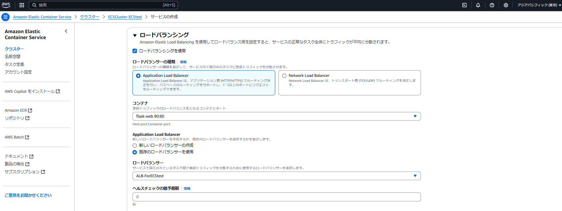Select the Network Load Balancer radio option

pyautogui.click(x=284, y=76)
